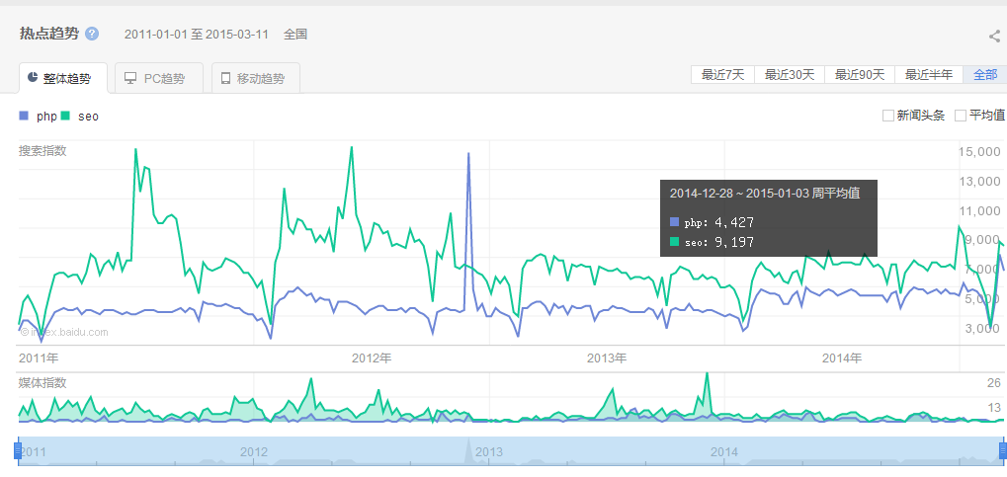Click the left handle of timeline range slider
Viewport: 1007px width, 477px height.
tap(18, 450)
